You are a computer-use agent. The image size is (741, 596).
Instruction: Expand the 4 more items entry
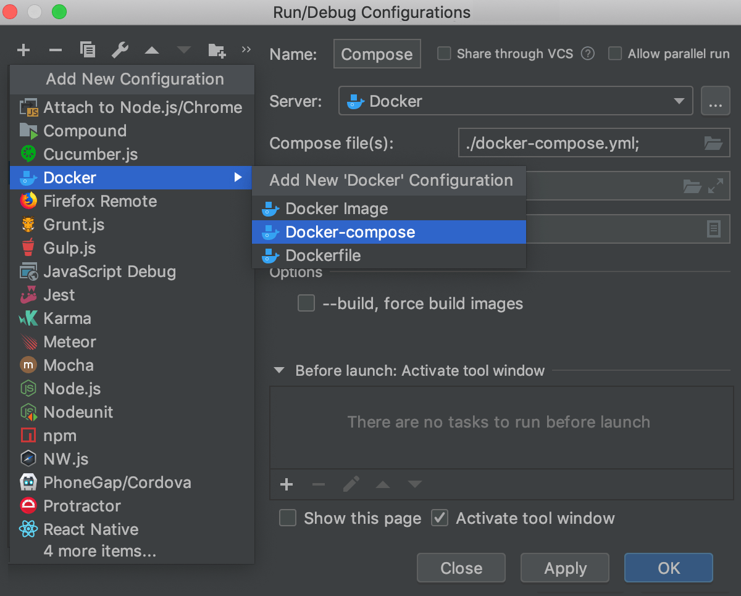[132, 551]
